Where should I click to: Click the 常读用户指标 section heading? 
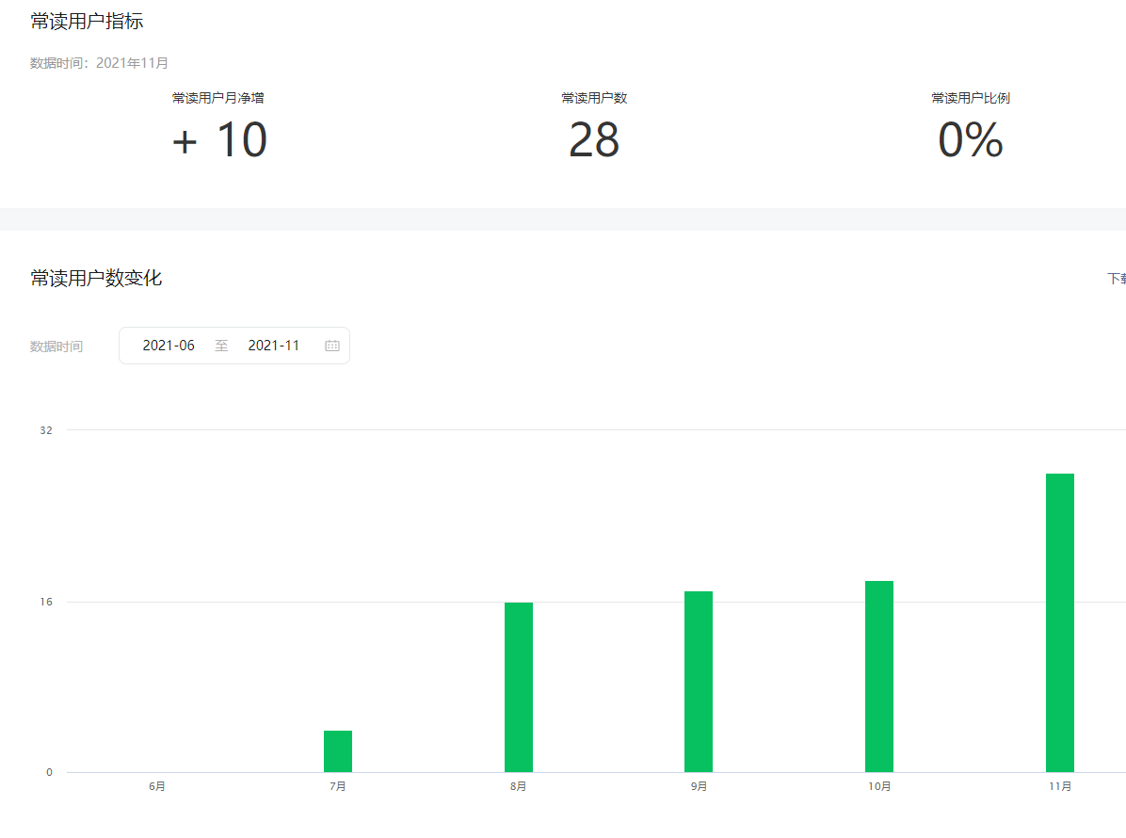(87, 22)
